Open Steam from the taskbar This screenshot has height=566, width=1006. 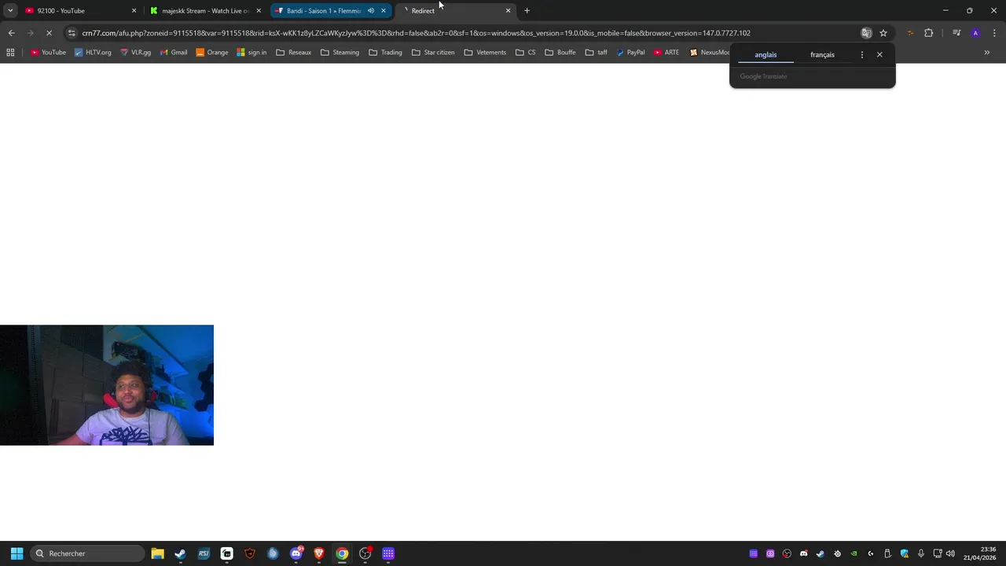[180, 553]
